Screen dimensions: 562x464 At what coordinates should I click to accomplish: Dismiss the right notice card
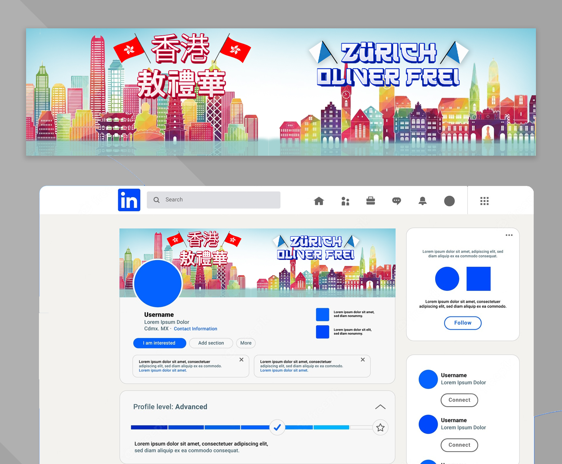coord(363,360)
